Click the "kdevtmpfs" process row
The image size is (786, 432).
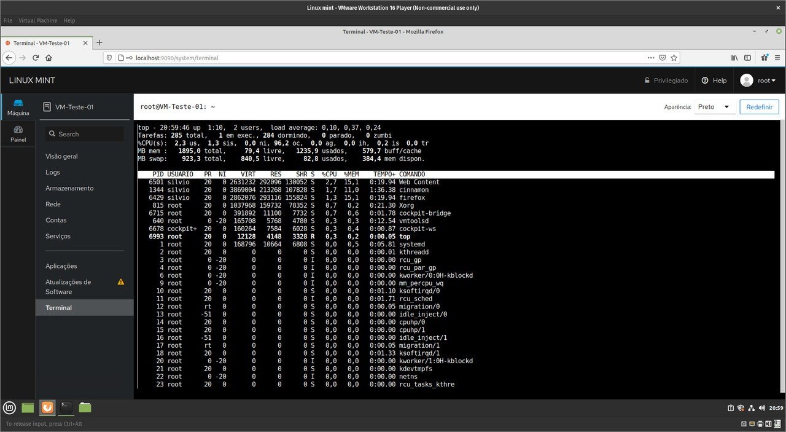[x=456, y=369]
